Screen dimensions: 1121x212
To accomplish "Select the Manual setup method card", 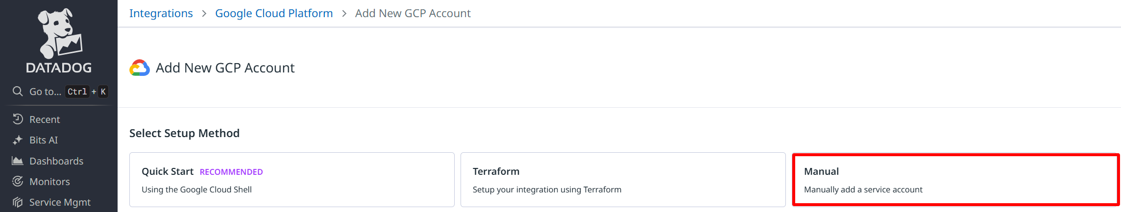I will [x=955, y=180].
